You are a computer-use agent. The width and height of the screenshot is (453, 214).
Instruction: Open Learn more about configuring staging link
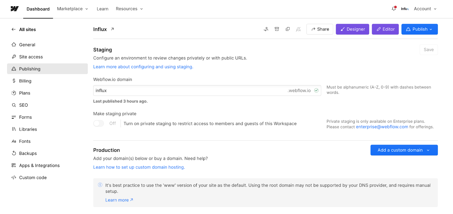click(143, 67)
